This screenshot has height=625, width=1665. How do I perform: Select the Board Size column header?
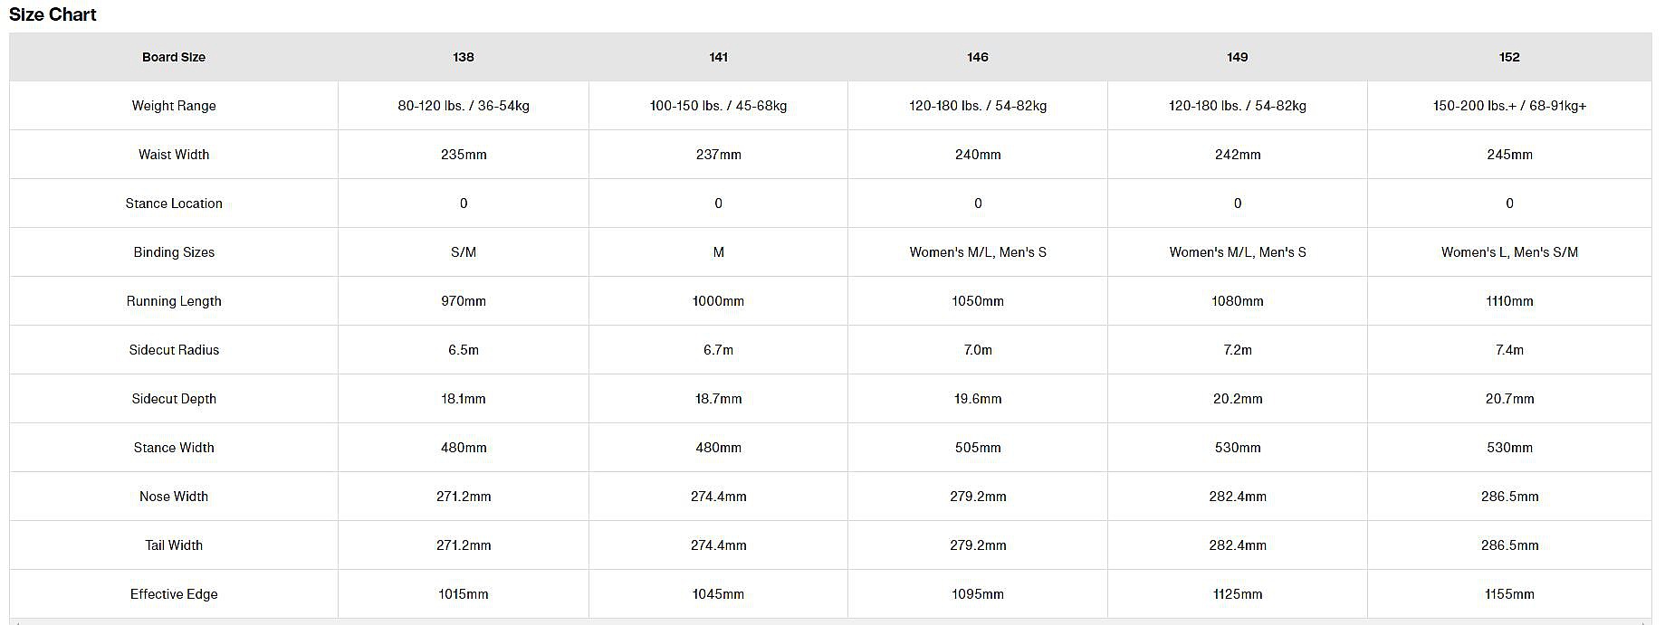[174, 57]
